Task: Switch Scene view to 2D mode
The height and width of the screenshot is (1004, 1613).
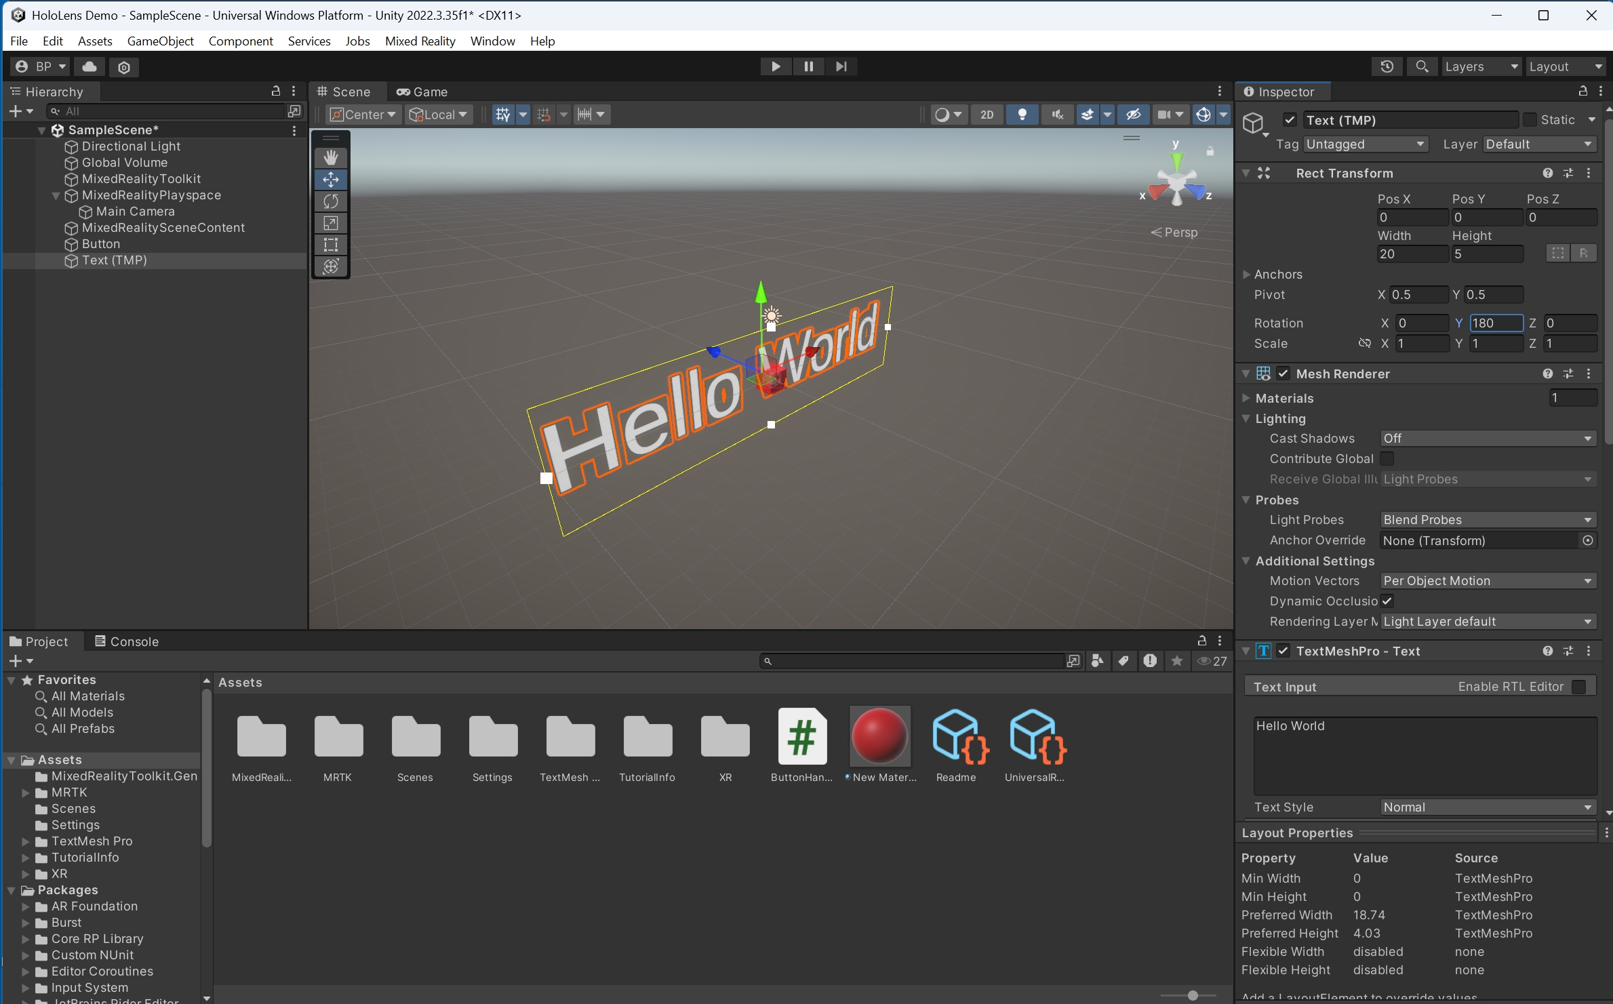Action: 987,115
